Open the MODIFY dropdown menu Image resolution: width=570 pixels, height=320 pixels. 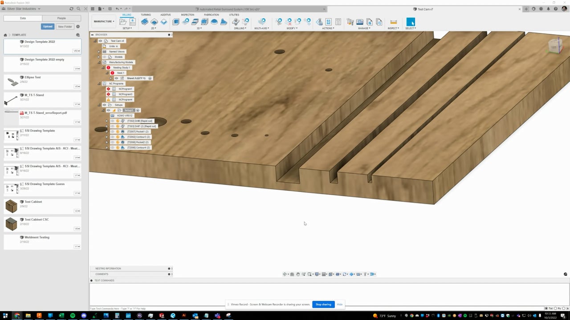[292, 28]
